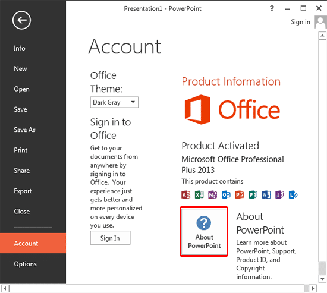Click the Word app icon
The width and height of the screenshot is (327, 293).
pyautogui.click(x=266, y=195)
